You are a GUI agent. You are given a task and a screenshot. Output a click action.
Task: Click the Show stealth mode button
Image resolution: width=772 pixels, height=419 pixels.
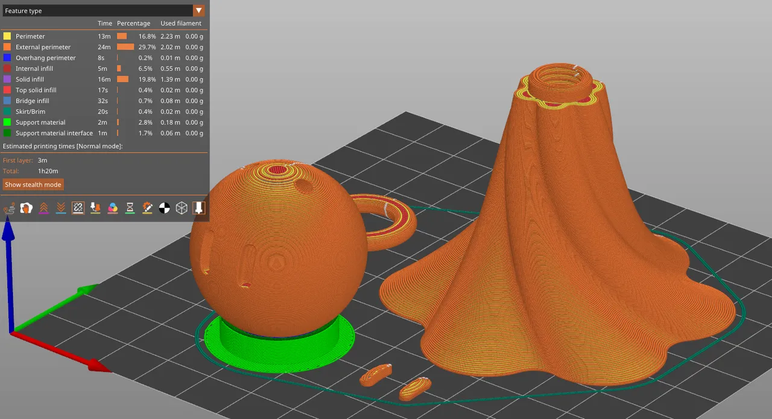33,185
